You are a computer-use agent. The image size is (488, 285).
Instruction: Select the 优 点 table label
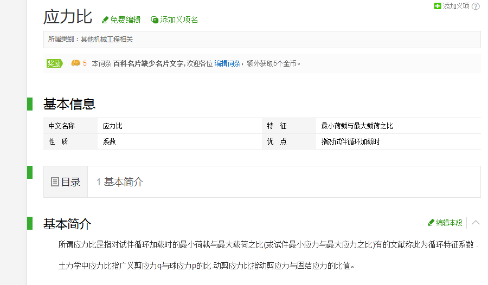pos(277,141)
